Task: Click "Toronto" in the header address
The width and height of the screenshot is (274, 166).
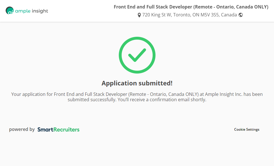Action: click(x=182, y=15)
